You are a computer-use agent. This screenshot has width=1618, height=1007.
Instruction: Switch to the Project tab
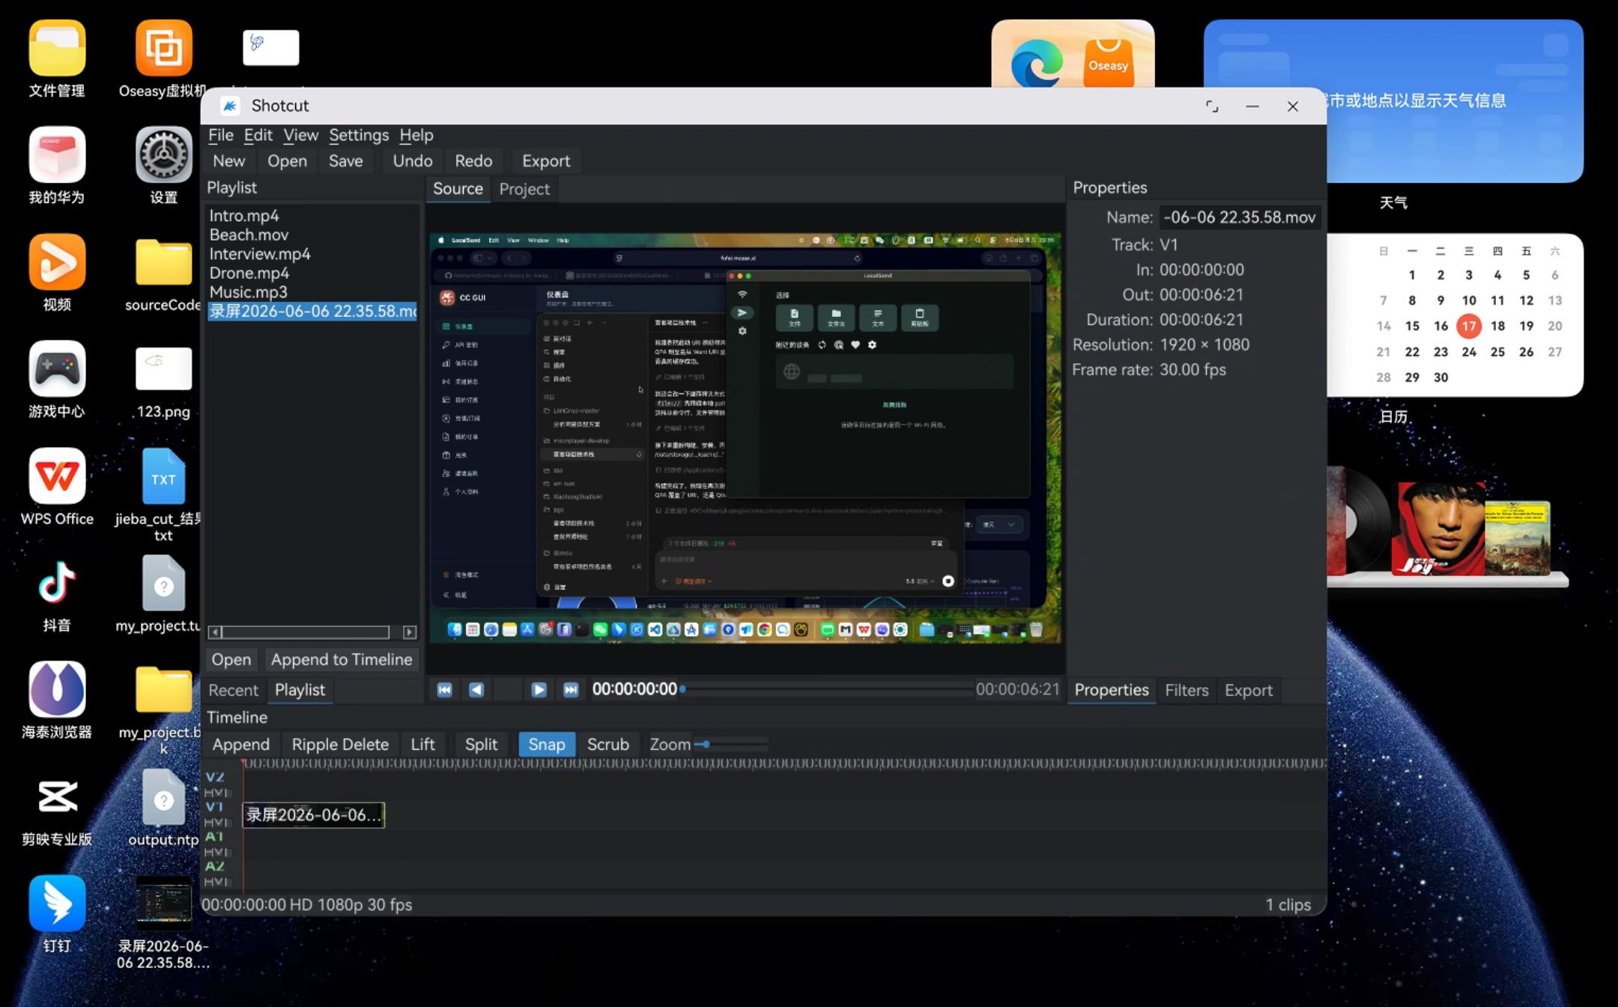tap(524, 189)
